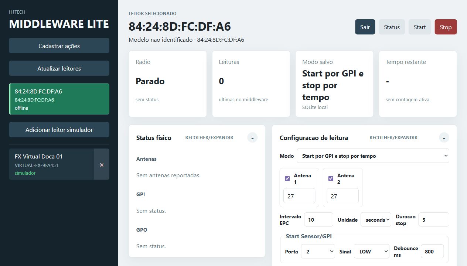Click Configuracao de leitura RECOLHER/EXPANDIR label
The image size is (467, 266).
click(393, 137)
